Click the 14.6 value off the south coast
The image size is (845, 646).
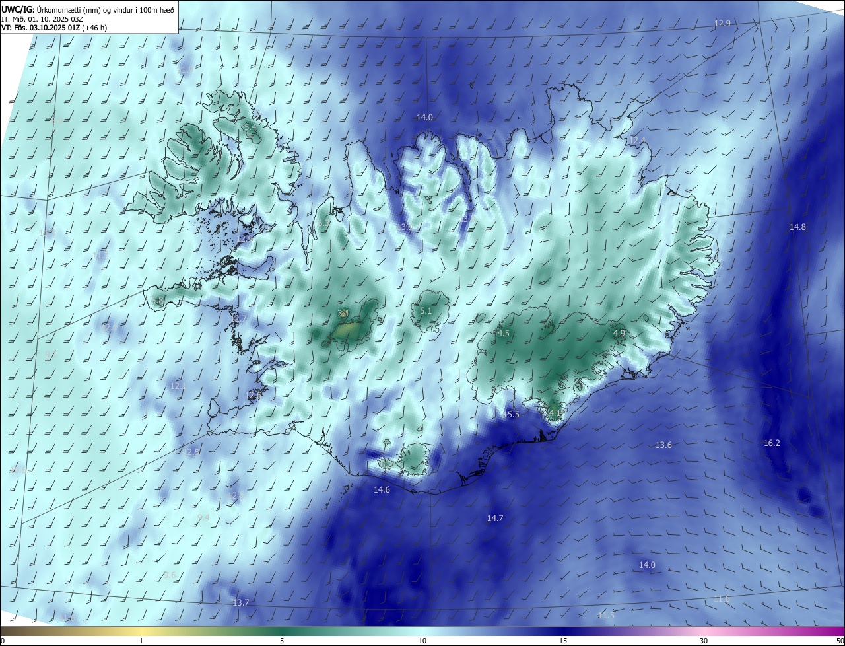tap(382, 490)
